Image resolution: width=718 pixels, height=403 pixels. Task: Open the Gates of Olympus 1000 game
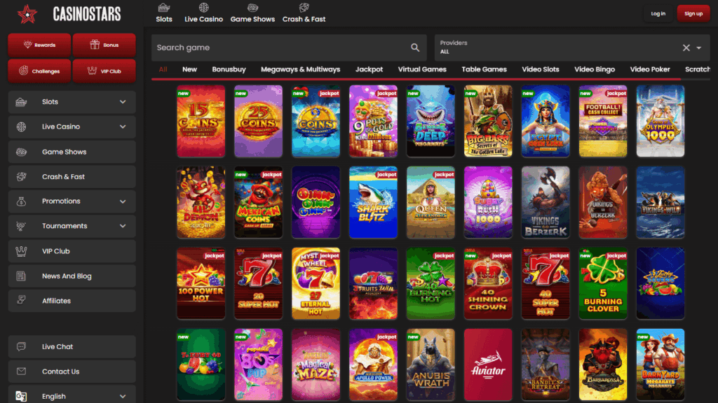pos(661,121)
